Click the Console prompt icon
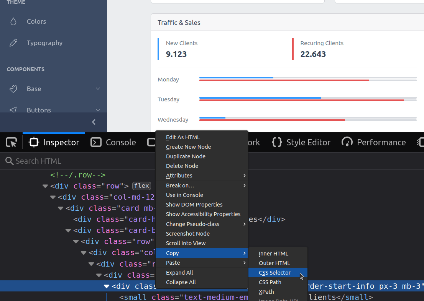424x301 pixels. [x=95, y=142]
